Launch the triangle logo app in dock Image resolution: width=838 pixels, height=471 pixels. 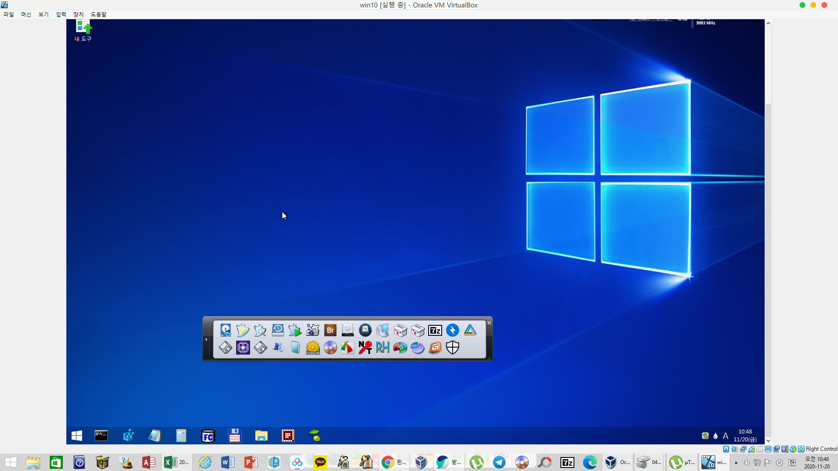coord(470,330)
